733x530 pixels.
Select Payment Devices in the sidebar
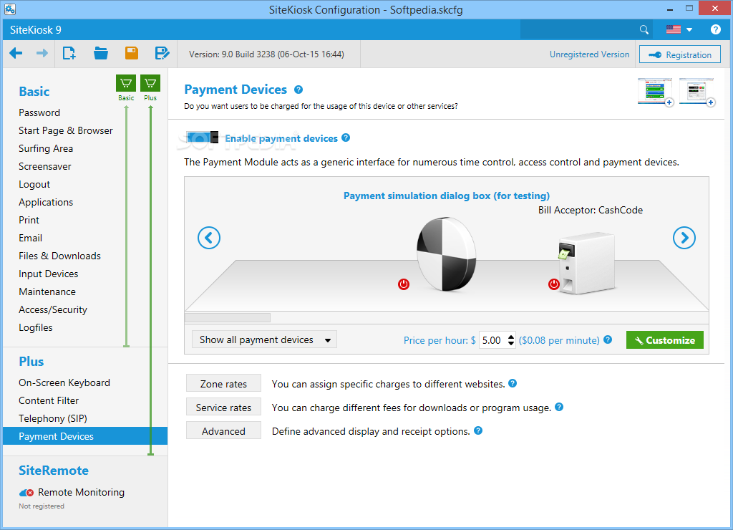tap(85, 436)
